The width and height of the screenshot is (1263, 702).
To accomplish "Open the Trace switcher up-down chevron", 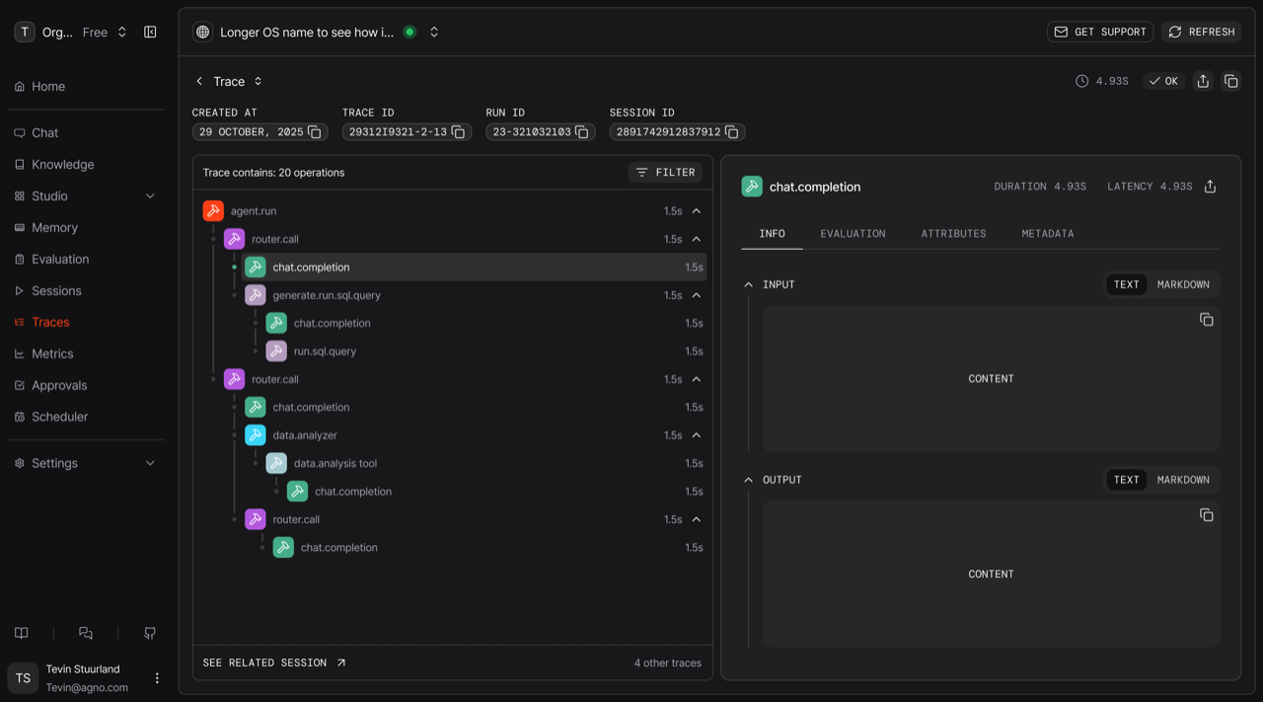I will pyautogui.click(x=259, y=81).
